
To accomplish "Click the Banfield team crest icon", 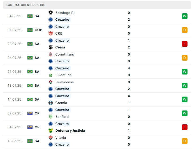I will tap(51, 117).
